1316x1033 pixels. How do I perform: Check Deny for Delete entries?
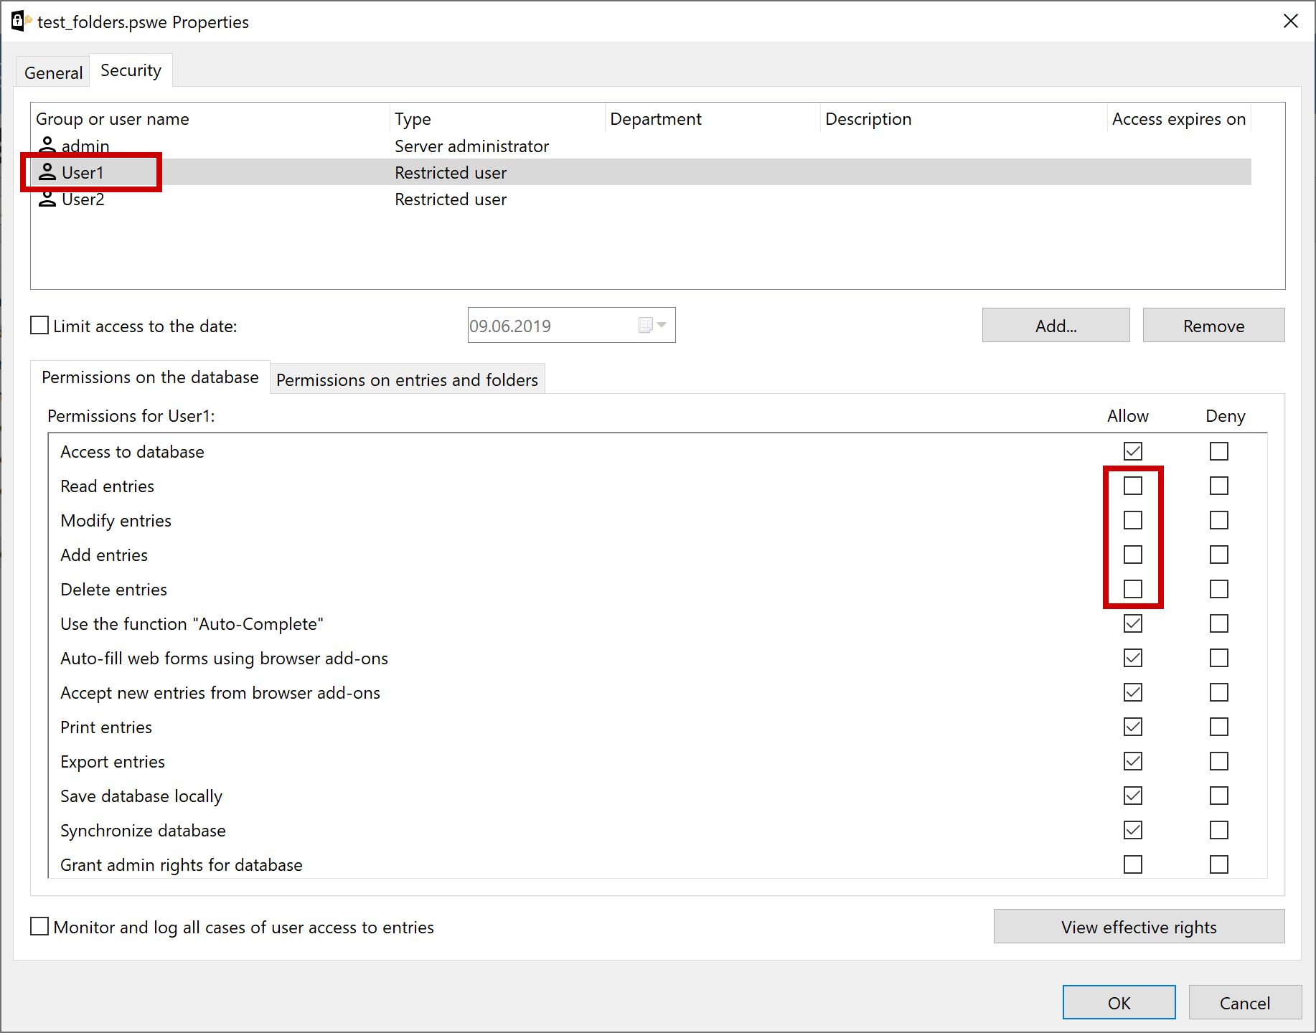(x=1219, y=589)
